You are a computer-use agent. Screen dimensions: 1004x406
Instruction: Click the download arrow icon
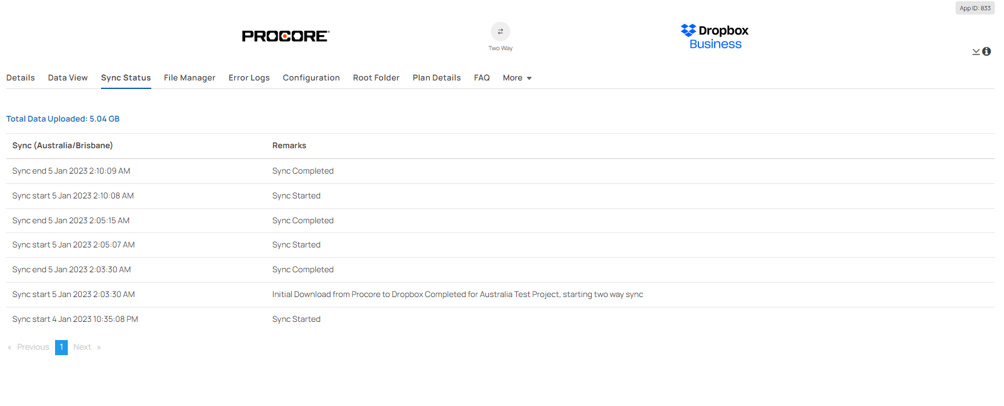point(976,52)
